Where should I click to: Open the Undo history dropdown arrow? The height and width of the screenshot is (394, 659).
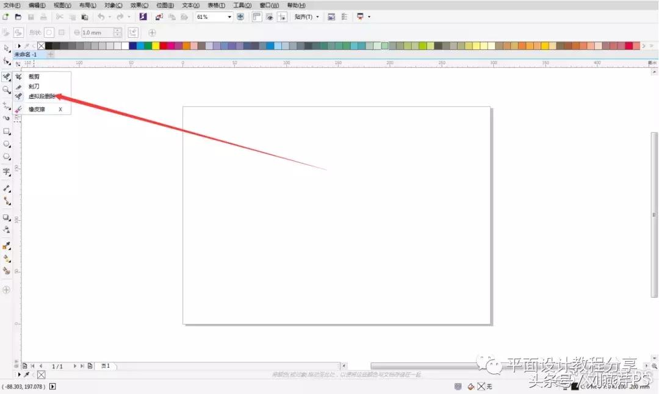[109, 16]
